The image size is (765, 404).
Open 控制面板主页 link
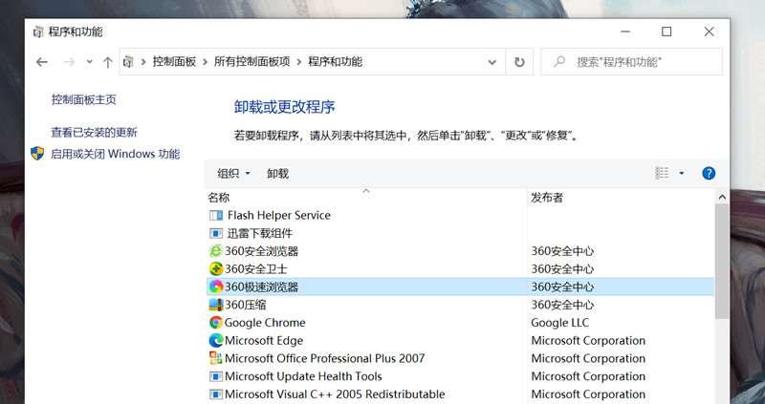point(84,100)
